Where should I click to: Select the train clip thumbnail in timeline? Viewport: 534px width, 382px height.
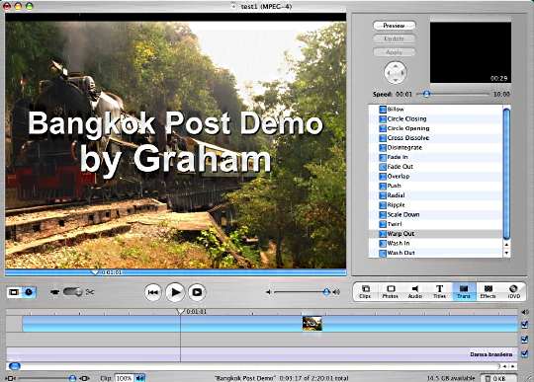pos(311,323)
